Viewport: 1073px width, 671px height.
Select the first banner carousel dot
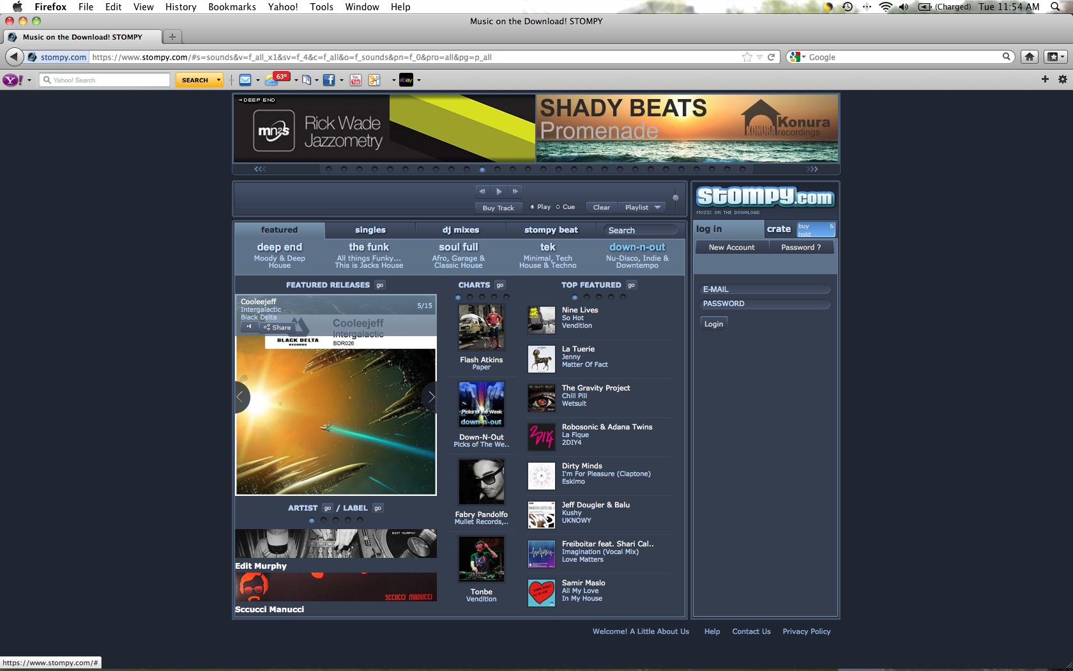point(329,169)
